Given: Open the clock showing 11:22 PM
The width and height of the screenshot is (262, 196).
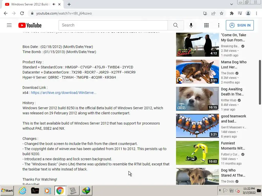Looking at the screenshot, I should tap(249, 190).
